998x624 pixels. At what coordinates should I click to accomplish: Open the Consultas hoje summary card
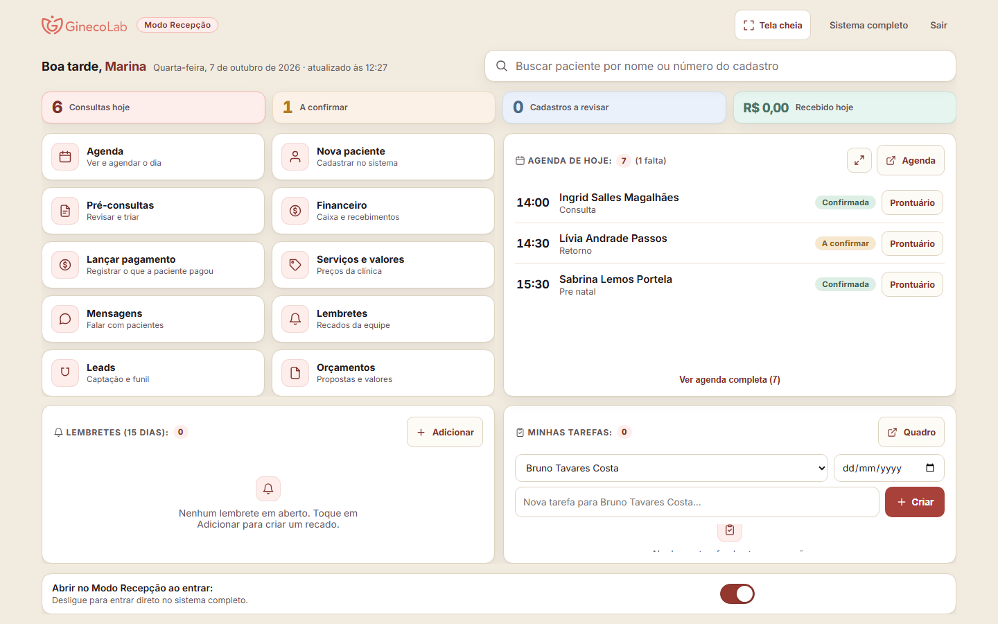[153, 107]
